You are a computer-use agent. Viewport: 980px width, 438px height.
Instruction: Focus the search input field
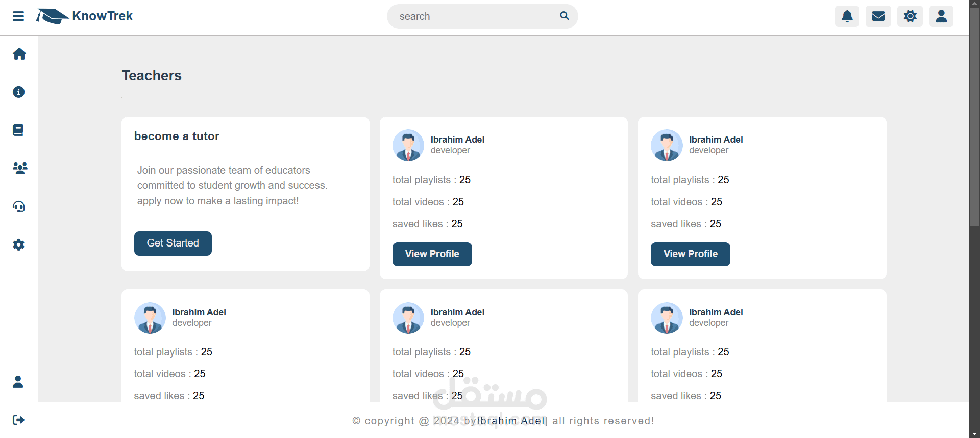pos(475,16)
